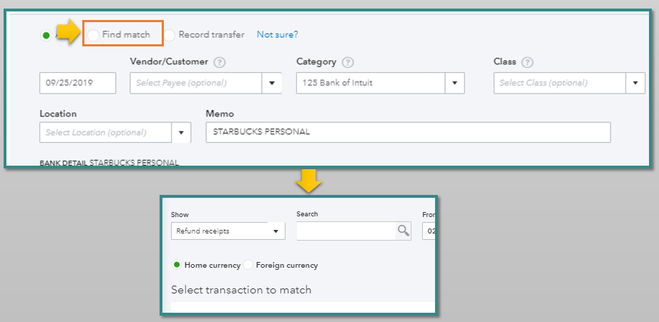The height and width of the screenshot is (322, 659).
Task: Select the Find match radio button
Action: click(94, 34)
